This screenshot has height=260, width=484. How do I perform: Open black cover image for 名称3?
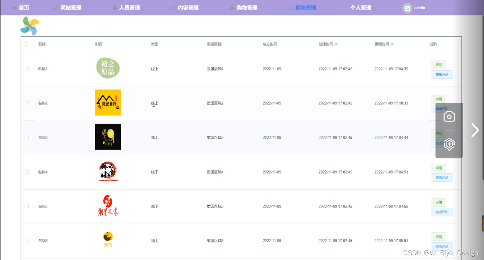click(108, 137)
